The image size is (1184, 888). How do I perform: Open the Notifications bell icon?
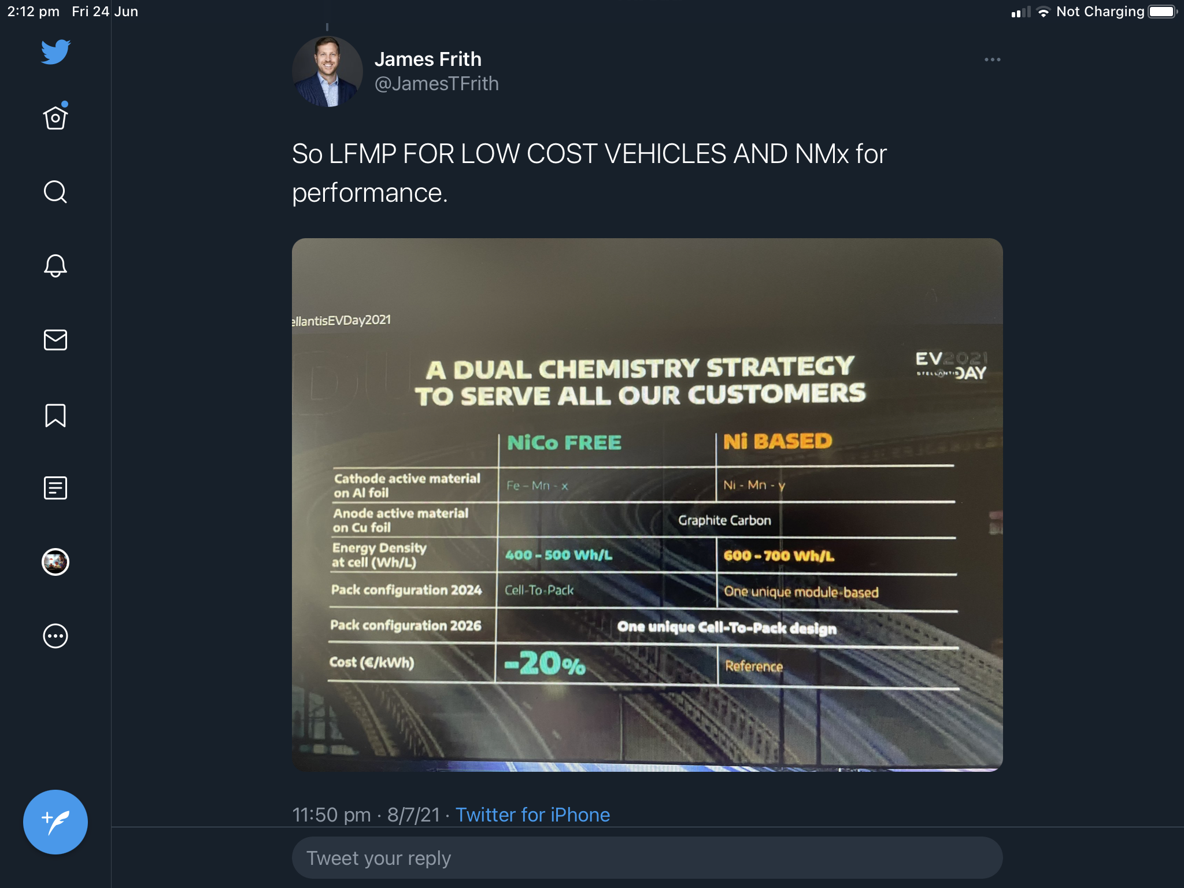tap(55, 265)
